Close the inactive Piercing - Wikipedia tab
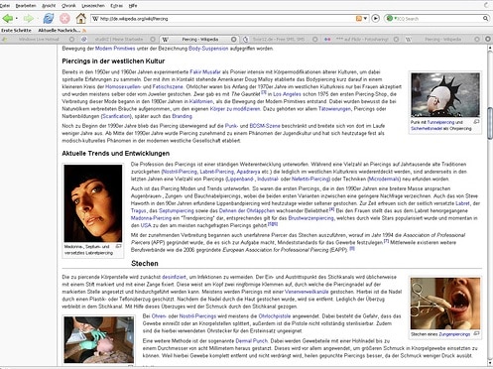493x369 pixels. click(x=477, y=39)
